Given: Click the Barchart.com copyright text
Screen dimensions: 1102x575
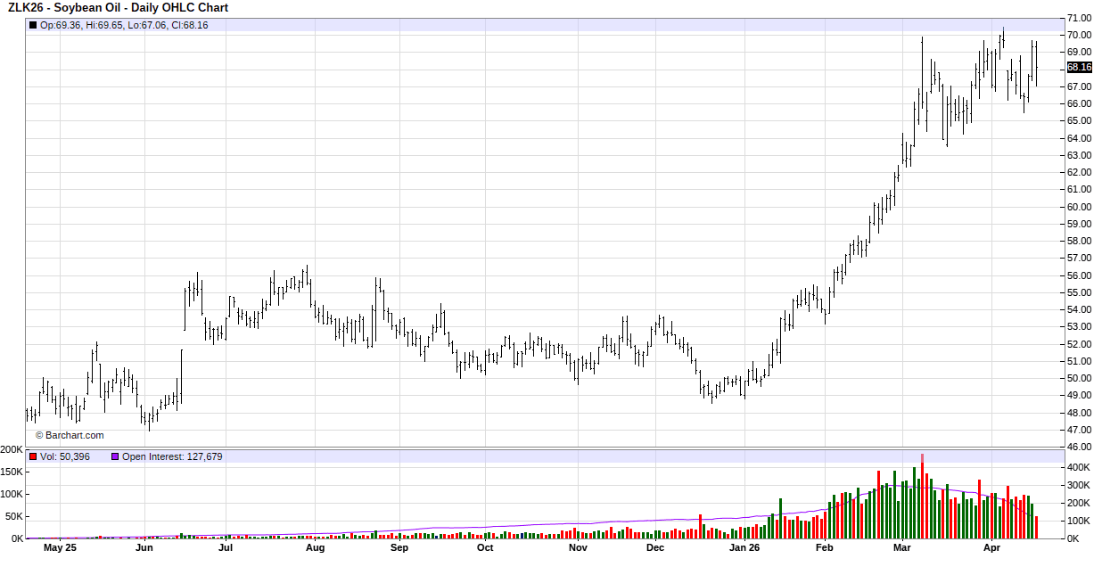Looking at the screenshot, I should pos(70,435).
